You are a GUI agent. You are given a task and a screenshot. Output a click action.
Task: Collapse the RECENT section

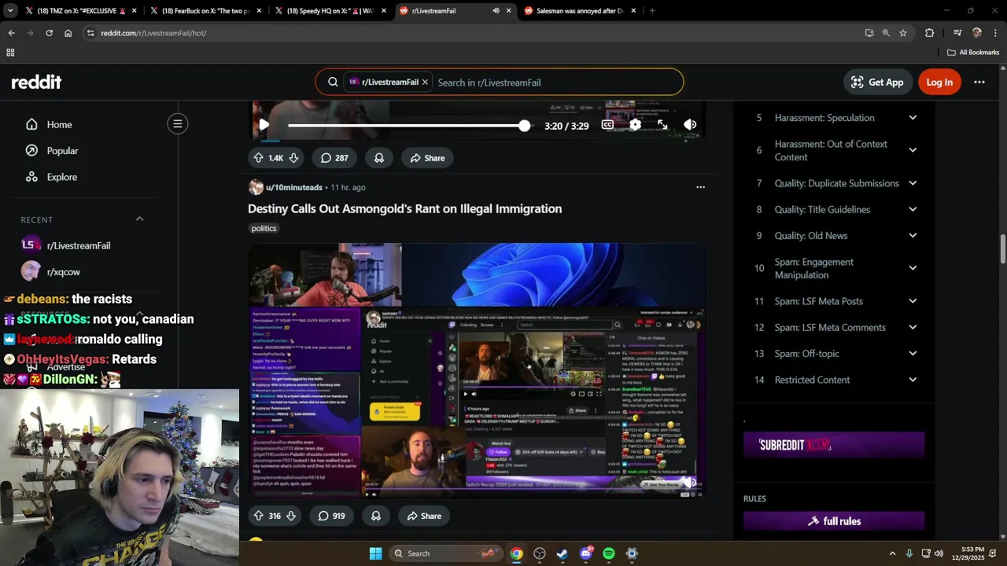coord(139,219)
